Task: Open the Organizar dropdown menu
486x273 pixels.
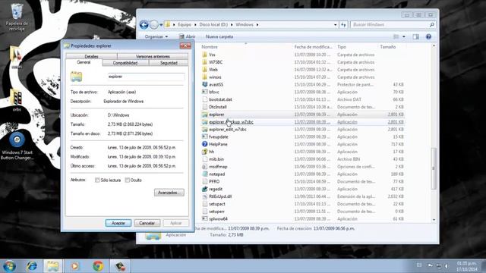Action: 156,36
